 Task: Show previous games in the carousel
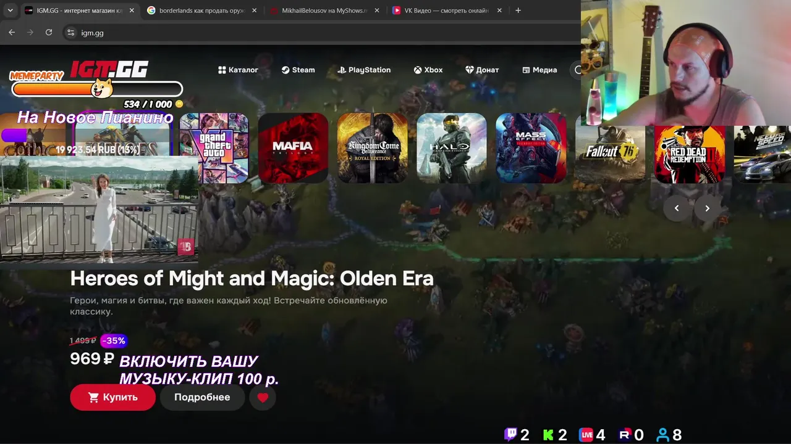pos(677,208)
